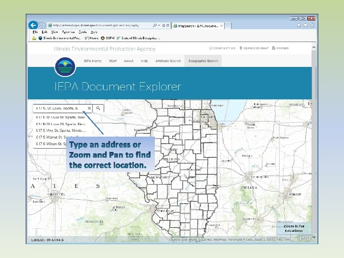Click the Lat/Lon coordinates readout
Image resolution: width=344 pixels, height=258 pixels.
click(47, 240)
